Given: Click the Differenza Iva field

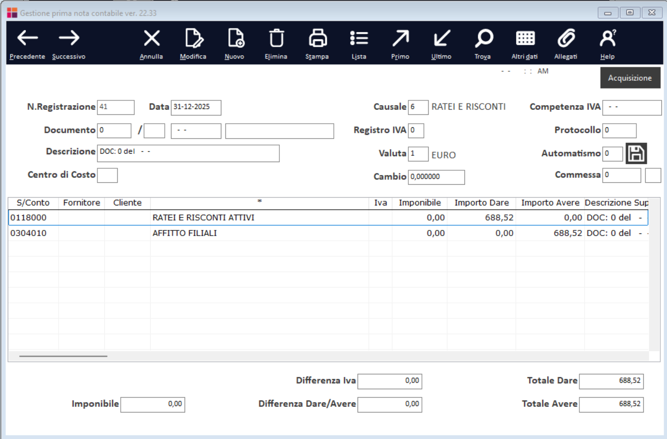Looking at the screenshot, I should 390,381.
